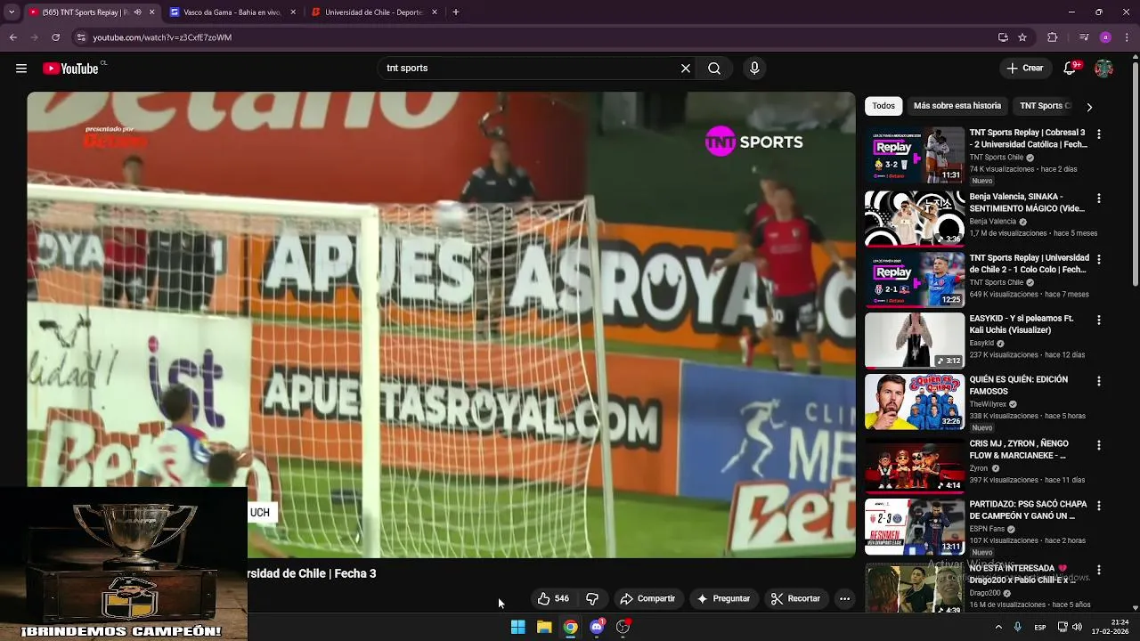Open Discord from the taskbar

click(597, 627)
